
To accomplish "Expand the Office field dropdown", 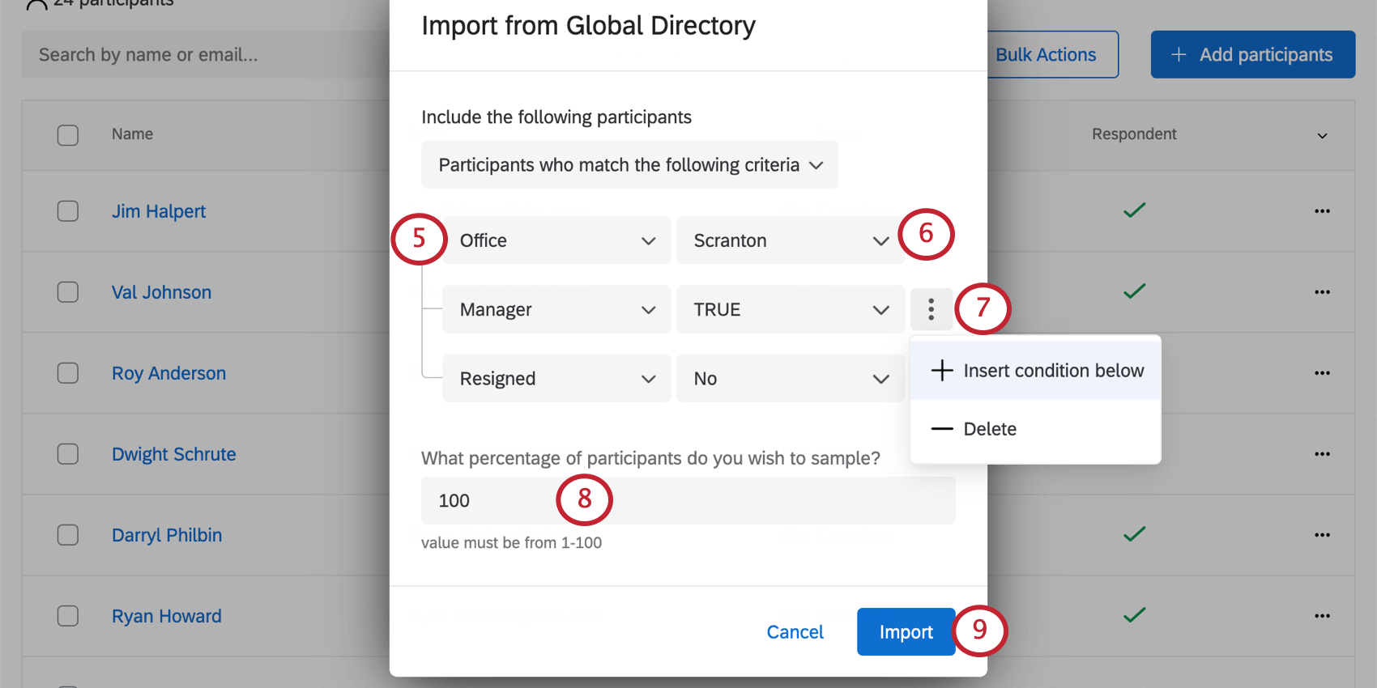I will pyautogui.click(x=556, y=240).
